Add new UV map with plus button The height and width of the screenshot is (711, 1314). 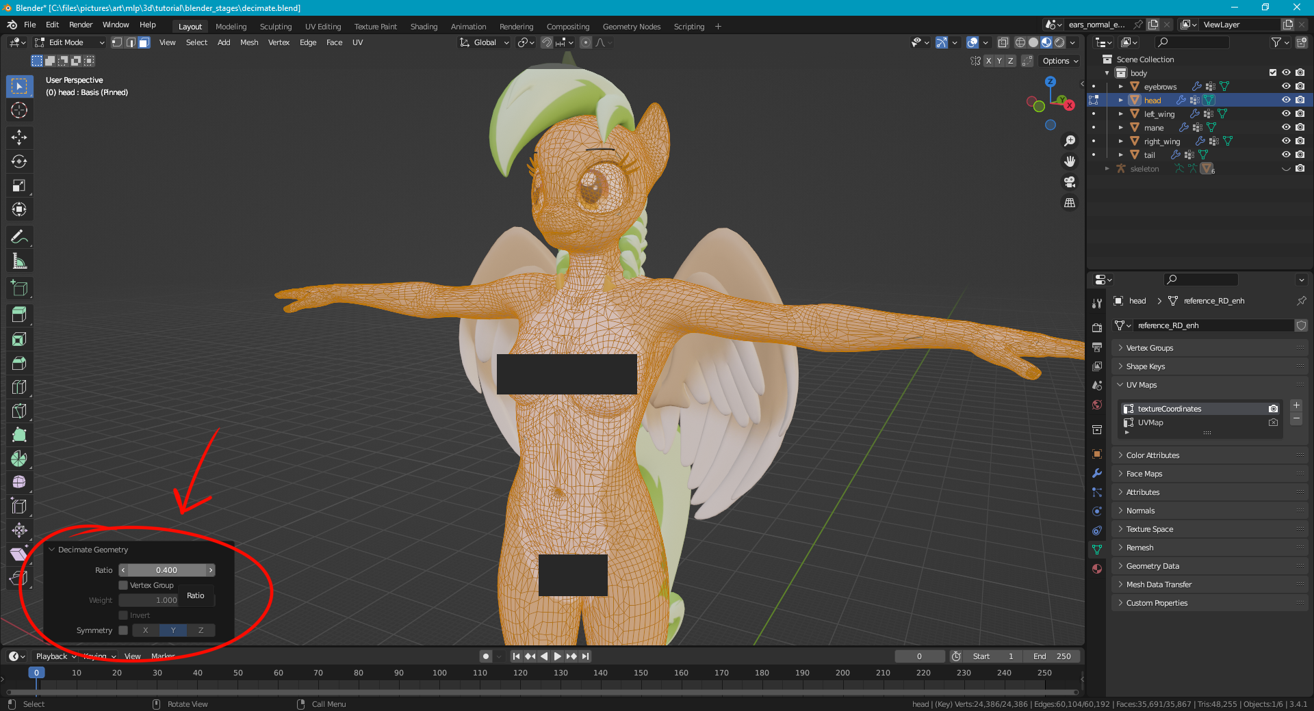1296,405
